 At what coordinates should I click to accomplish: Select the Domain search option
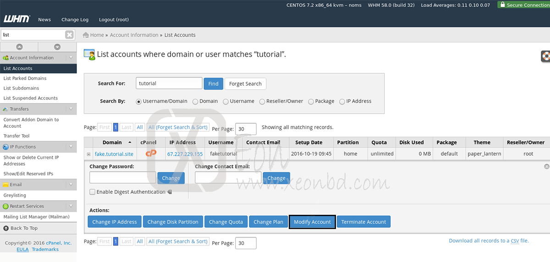195,102
